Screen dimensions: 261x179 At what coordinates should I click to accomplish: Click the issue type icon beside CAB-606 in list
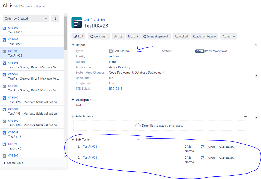pos(4,51)
